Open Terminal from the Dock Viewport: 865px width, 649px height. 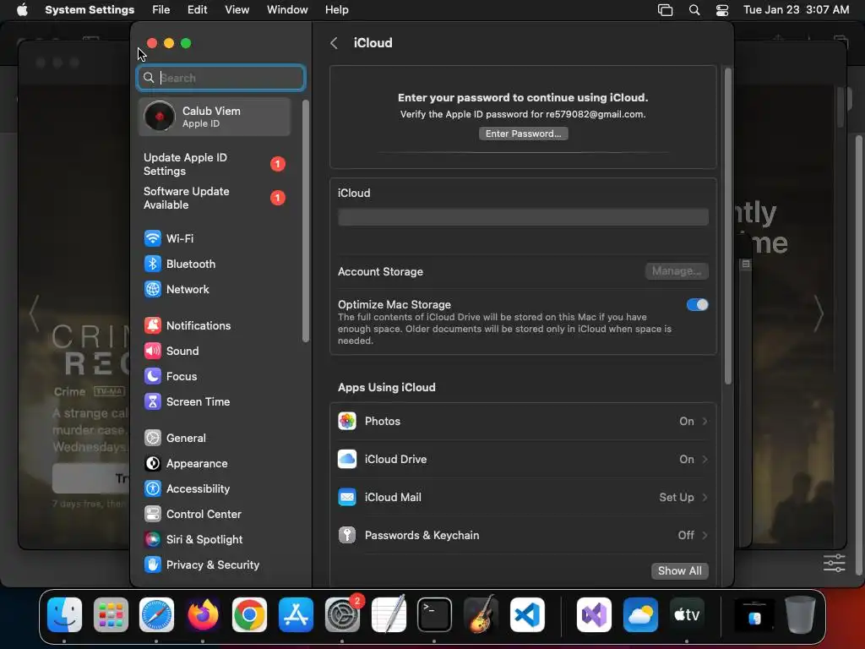click(434, 615)
